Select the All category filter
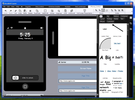Image resolution: width=135 pixels, height=100 pixels. point(101,16)
